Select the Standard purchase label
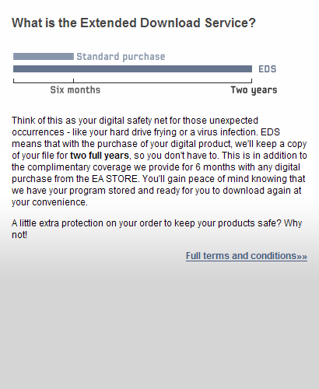Viewport: 319px width, 389px height. pyautogui.click(x=121, y=57)
